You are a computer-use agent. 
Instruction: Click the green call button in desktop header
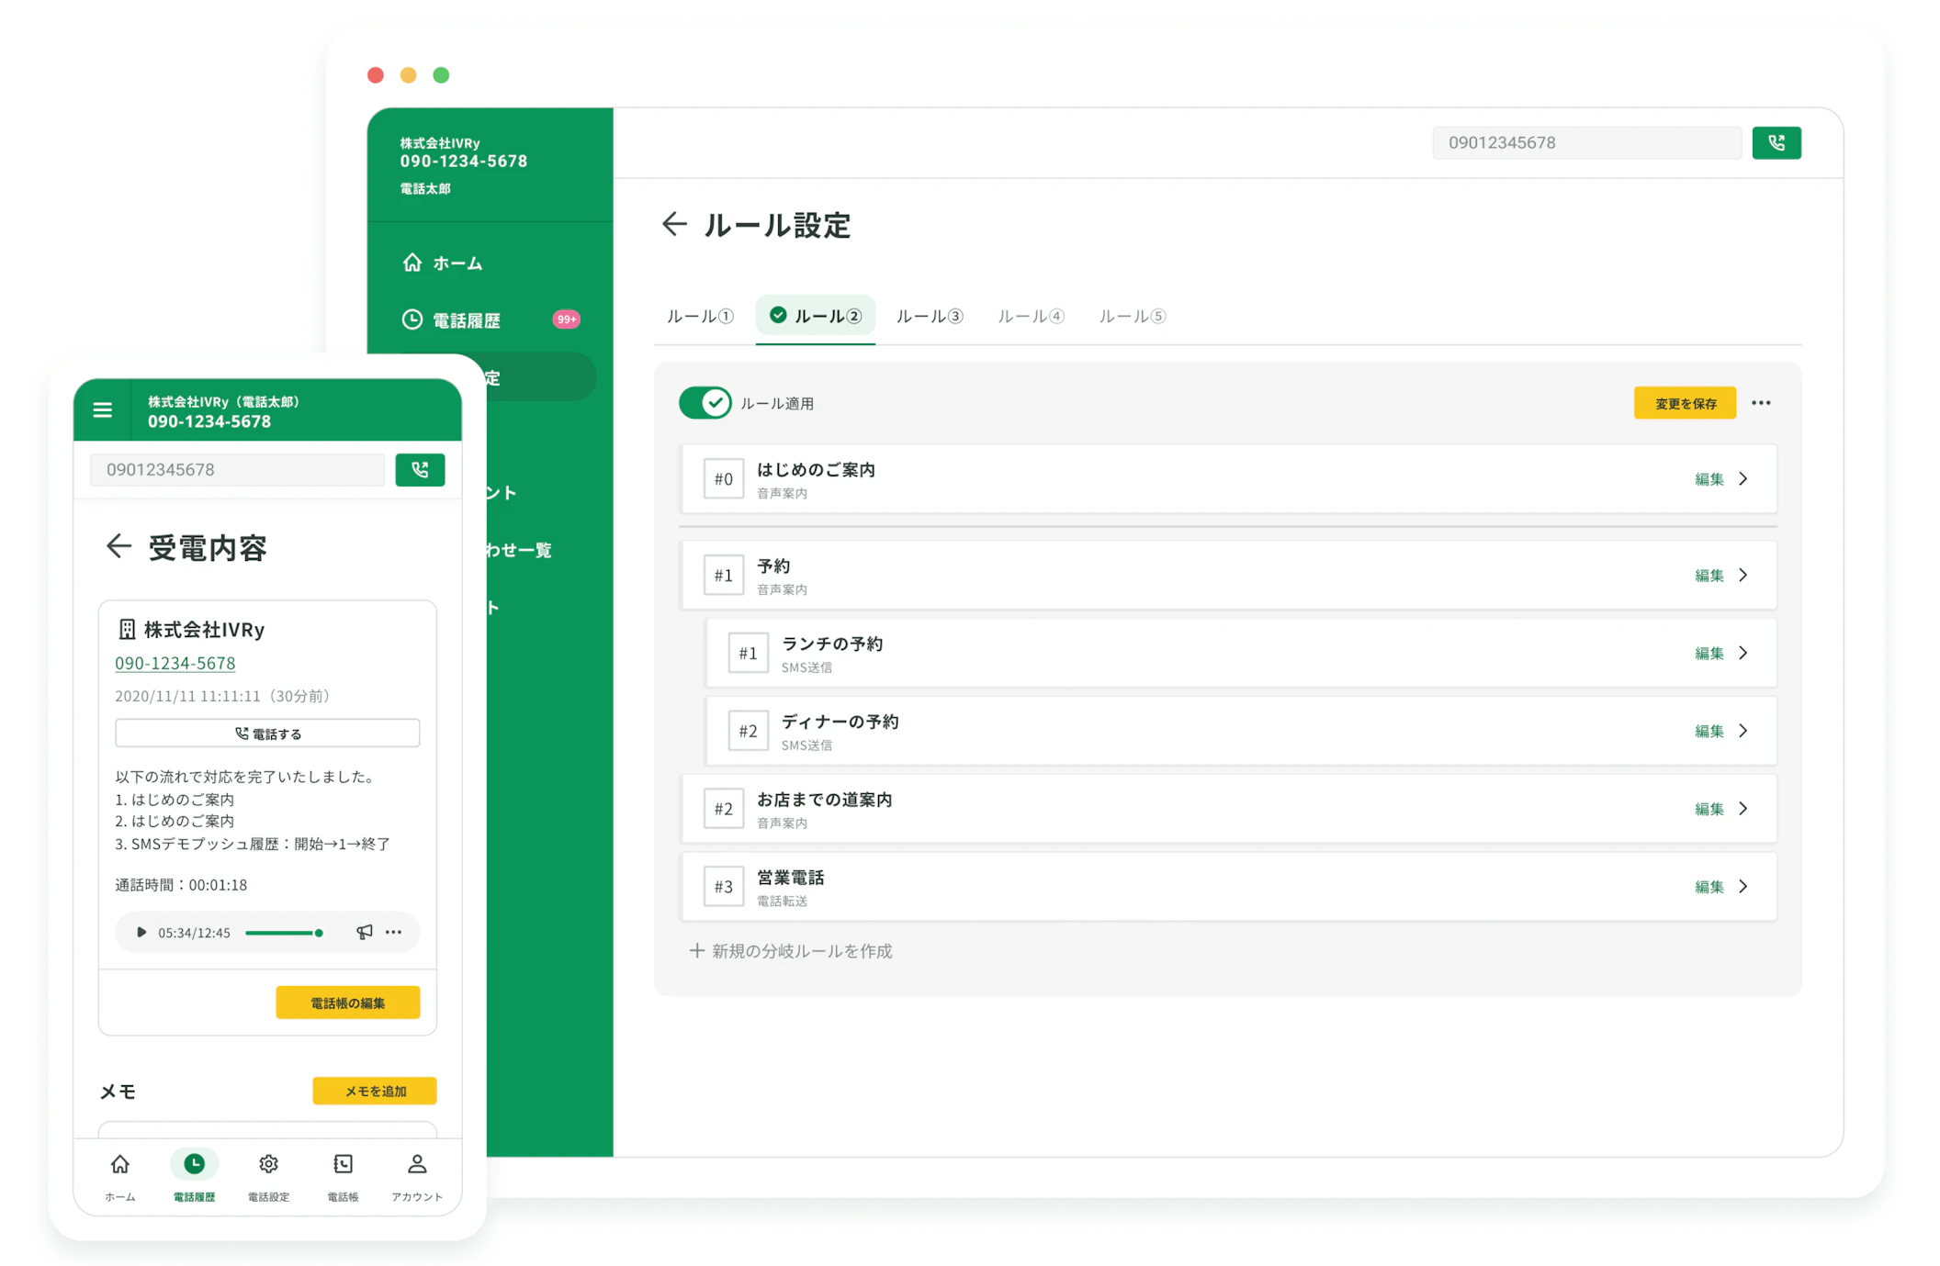(1776, 143)
